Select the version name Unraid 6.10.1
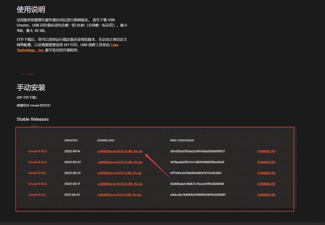 (37, 173)
